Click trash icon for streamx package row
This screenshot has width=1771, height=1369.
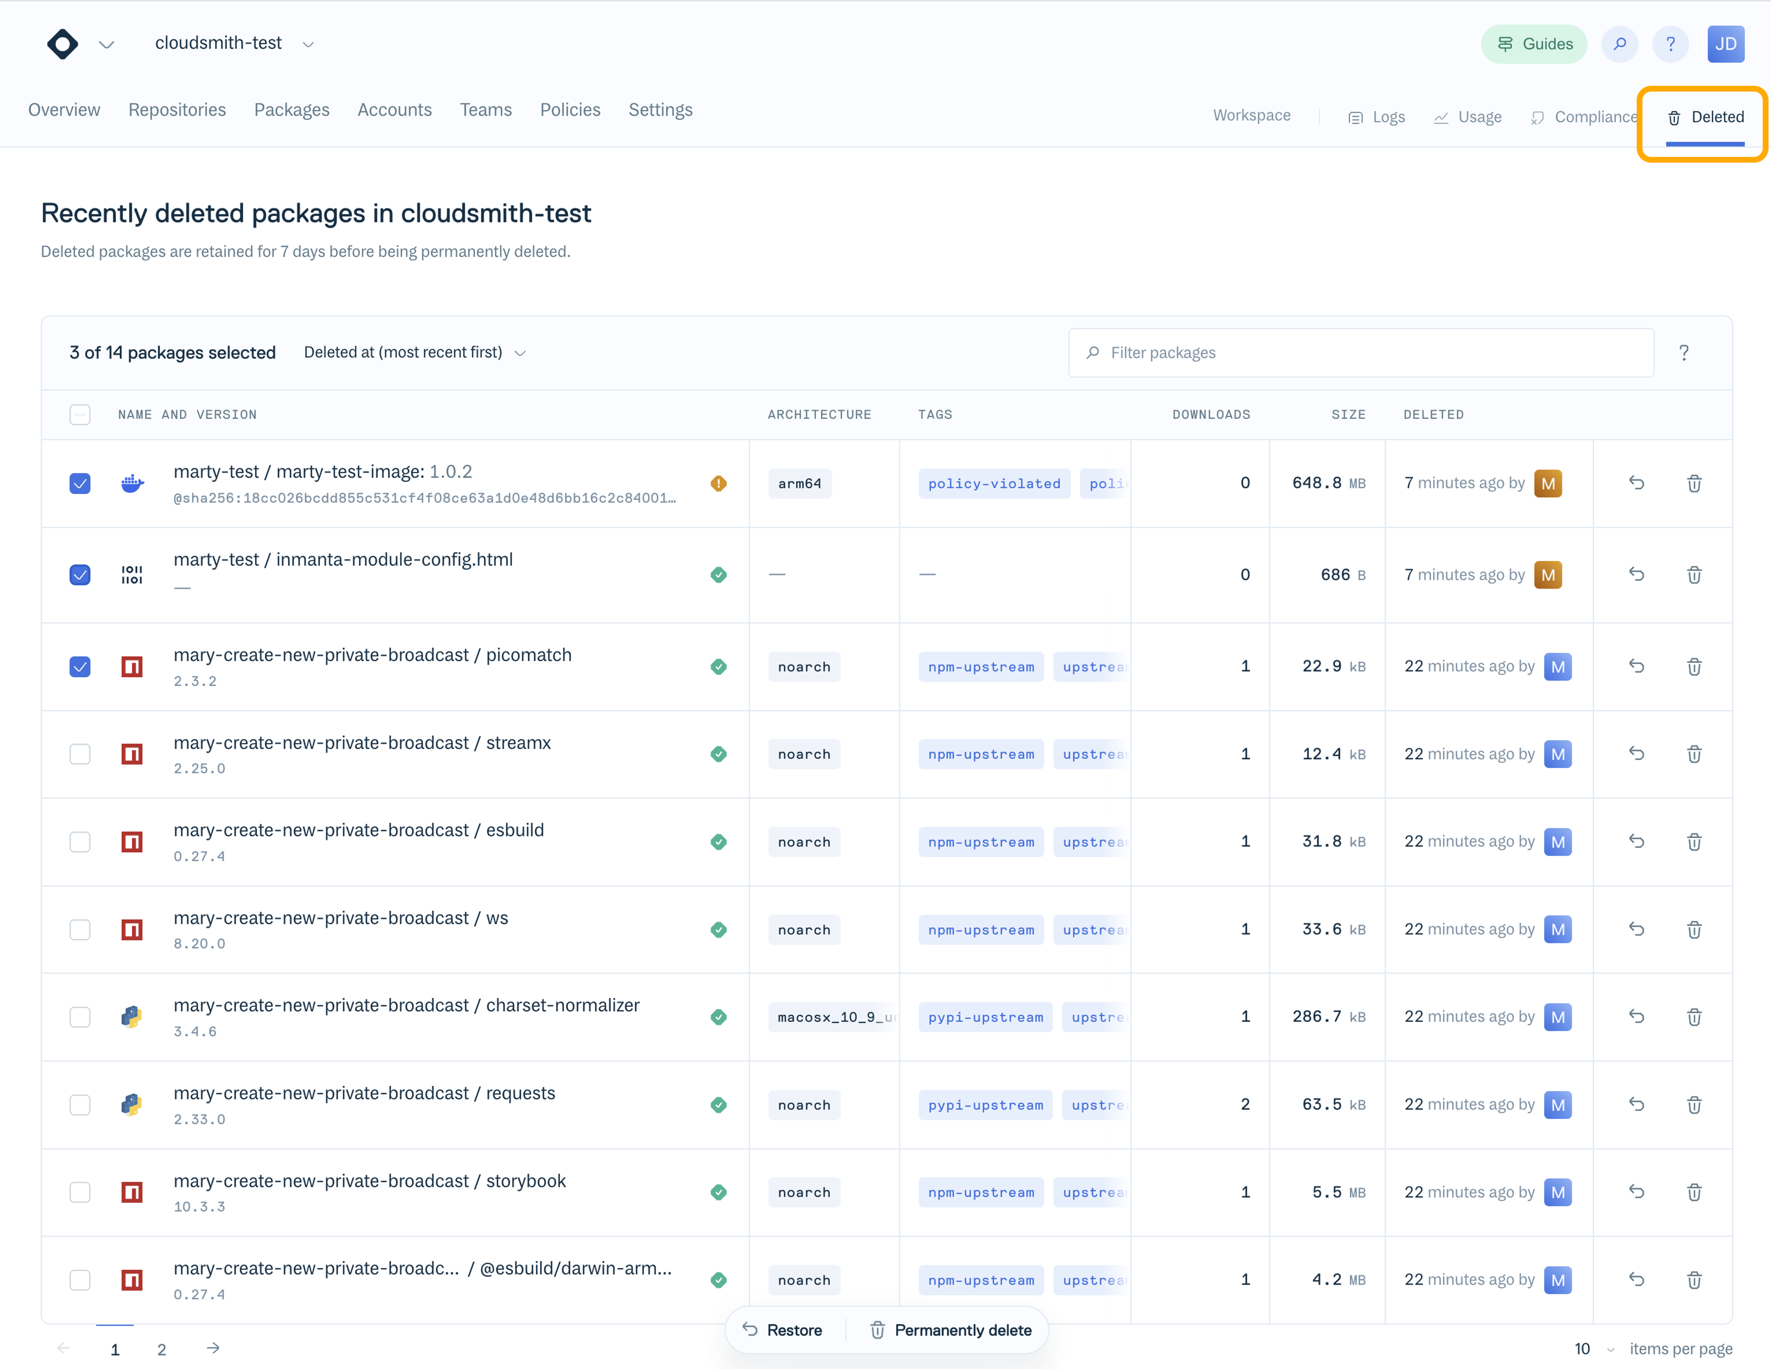[x=1694, y=754]
